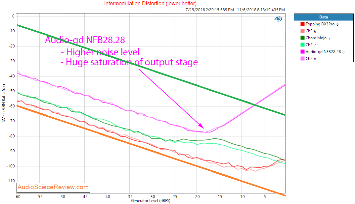Click the light red Ch2 6 swatch
355x204 pixels.
point(302,31)
